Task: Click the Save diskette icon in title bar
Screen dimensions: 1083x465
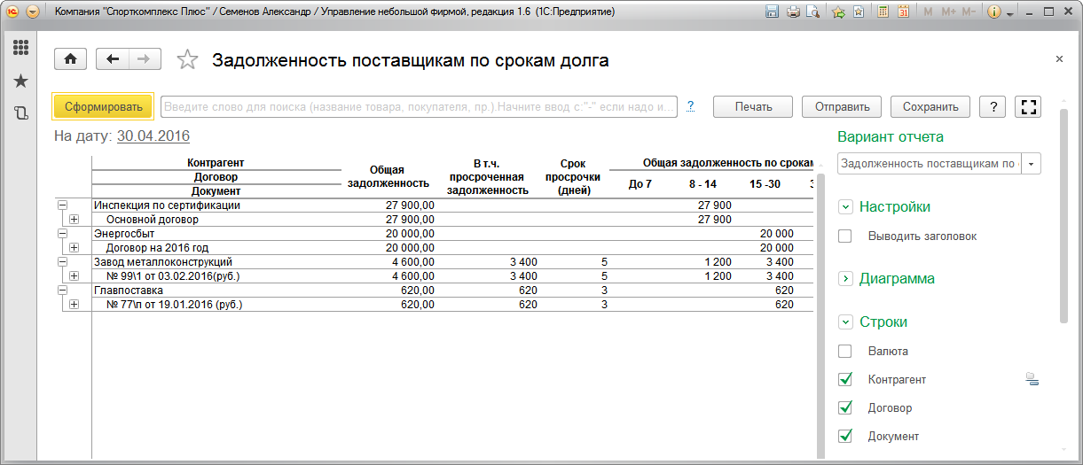Action: [772, 12]
